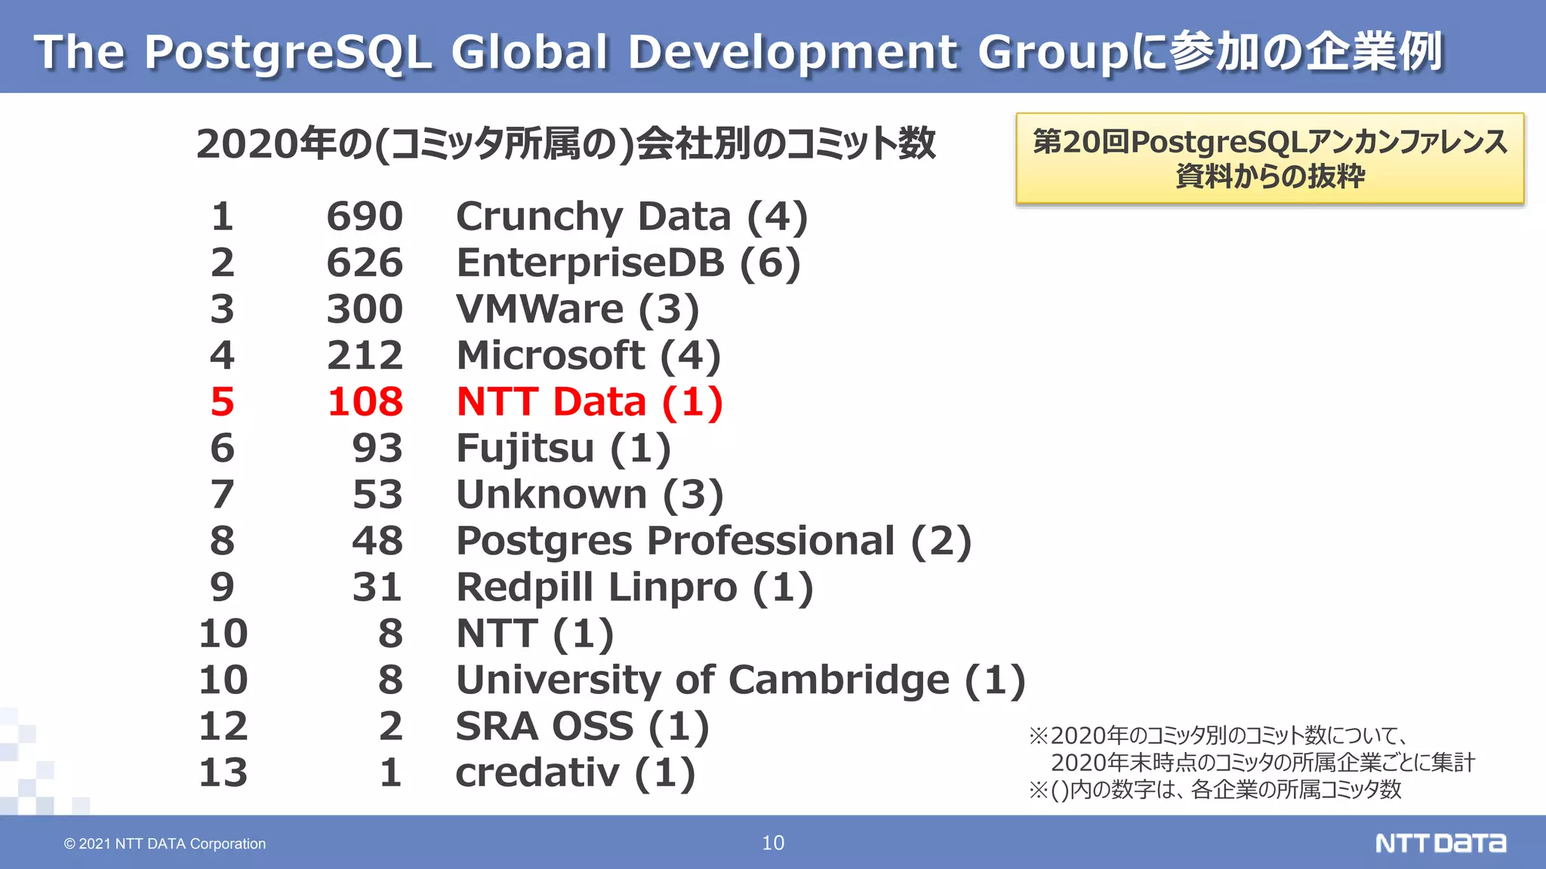Image resolution: width=1546 pixels, height=869 pixels.
Task: Click the commit count '212'
Action: [x=365, y=355]
